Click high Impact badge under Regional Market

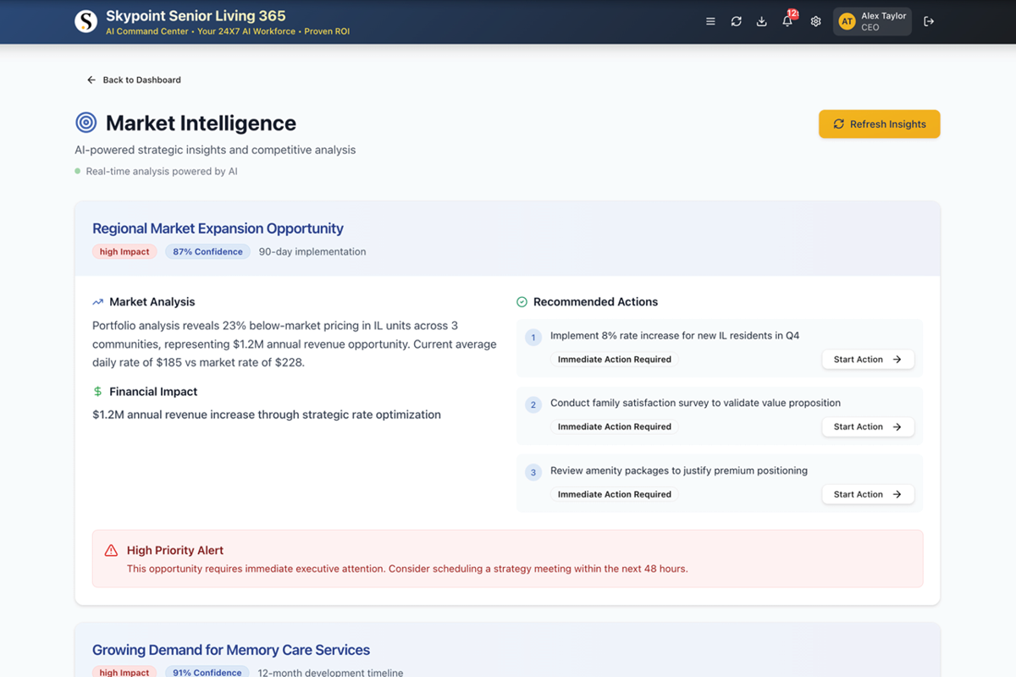point(124,251)
